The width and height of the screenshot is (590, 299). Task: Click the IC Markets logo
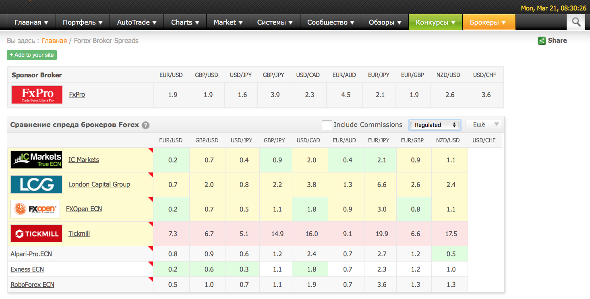pos(37,160)
